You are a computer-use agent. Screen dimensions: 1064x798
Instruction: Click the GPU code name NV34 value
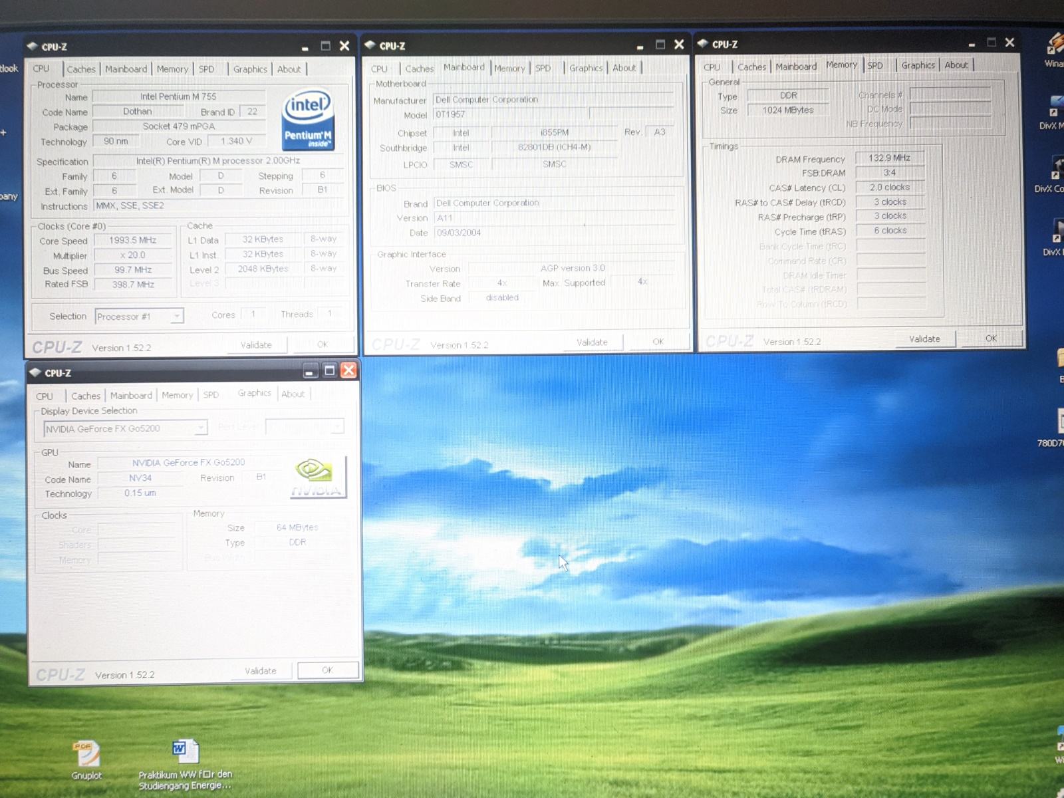140,477
